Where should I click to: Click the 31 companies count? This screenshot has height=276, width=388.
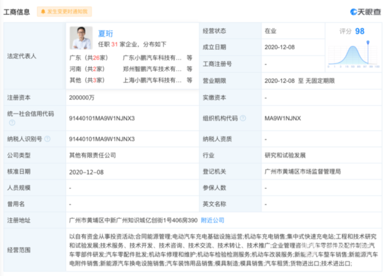pos(114,44)
